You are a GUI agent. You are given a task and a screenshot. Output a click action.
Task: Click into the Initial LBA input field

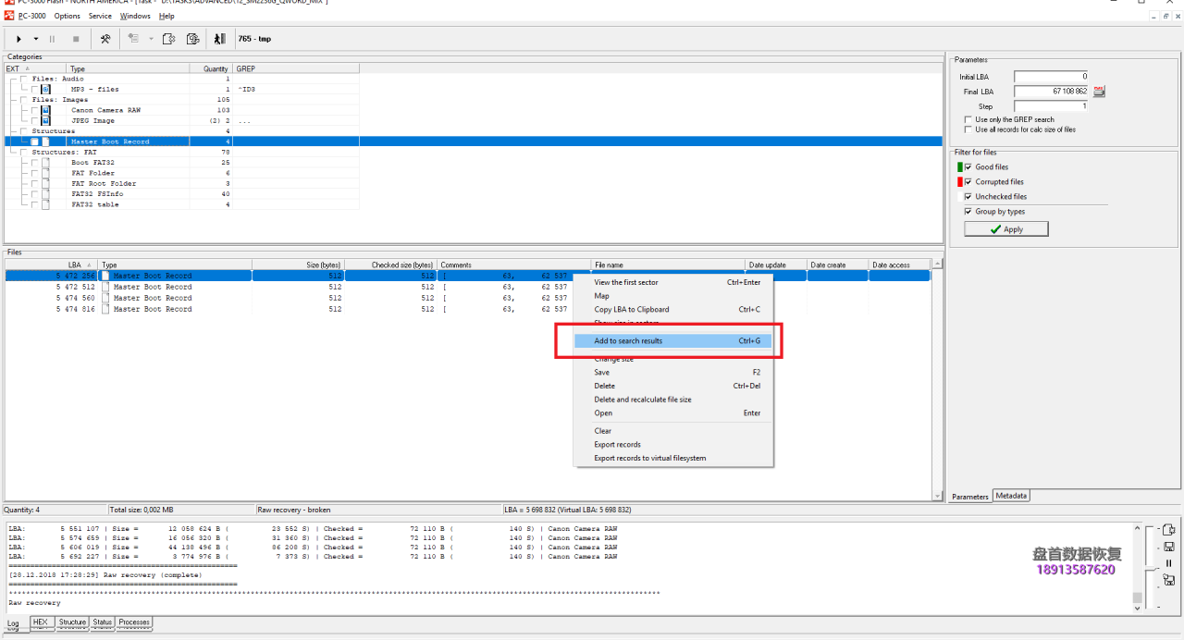(x=1052, y=77)
